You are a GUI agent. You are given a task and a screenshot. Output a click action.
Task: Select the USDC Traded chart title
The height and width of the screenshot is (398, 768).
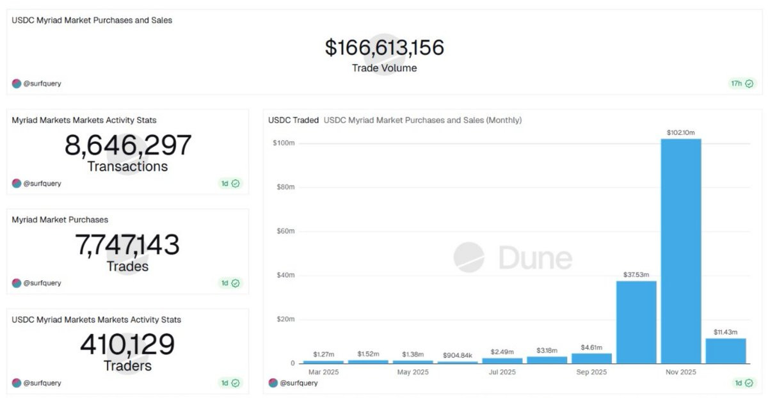pos(293,120)
